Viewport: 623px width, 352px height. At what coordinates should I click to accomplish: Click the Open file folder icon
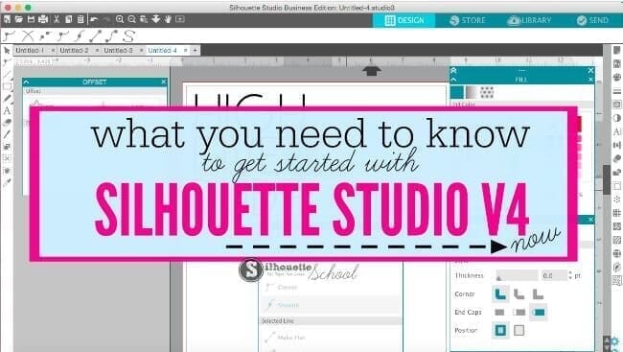point(18,19)
